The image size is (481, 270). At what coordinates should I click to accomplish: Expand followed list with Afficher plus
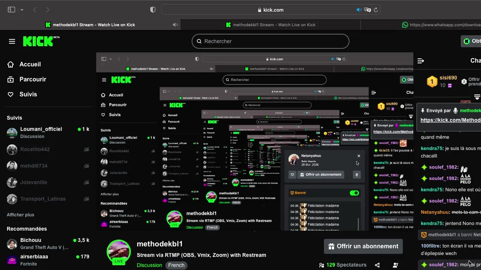click(20, 215)
